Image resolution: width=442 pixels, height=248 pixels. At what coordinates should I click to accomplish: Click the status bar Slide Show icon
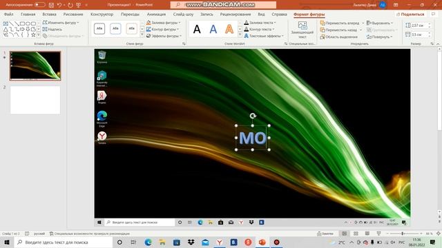[x=378, y=234]
